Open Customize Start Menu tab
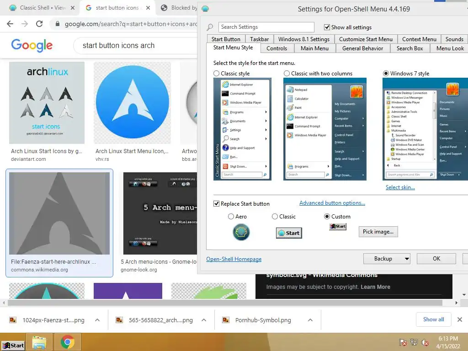The image size is (468, 351). tap(366, 39)
